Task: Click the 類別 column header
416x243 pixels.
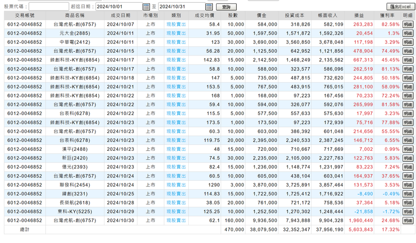Action: pos(176,15)
